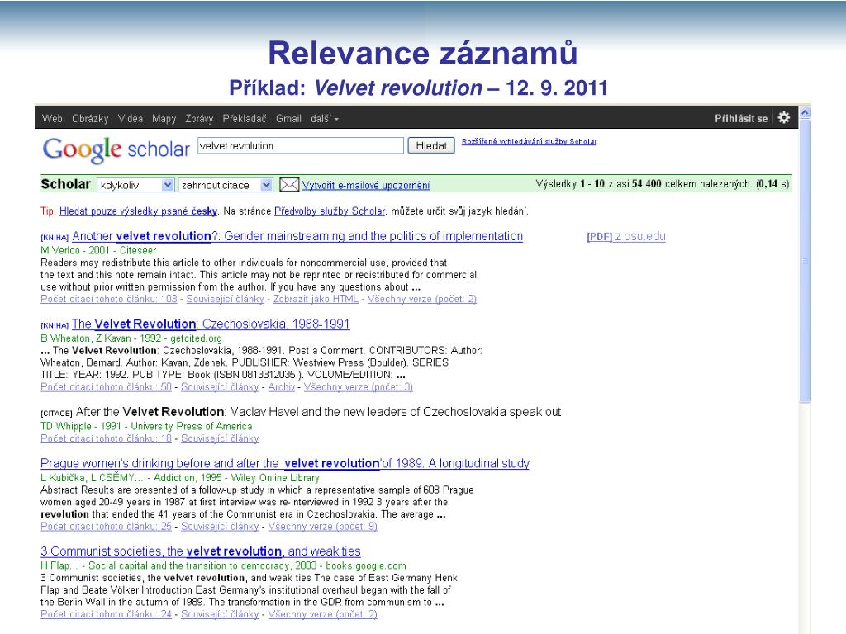Click 'Všechny verze (počet: 2)' under Verloo result

(422, 299)
